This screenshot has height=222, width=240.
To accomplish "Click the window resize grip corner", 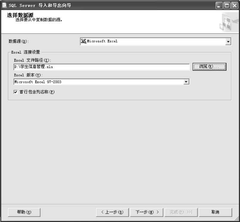I will (x=237, y=219).
